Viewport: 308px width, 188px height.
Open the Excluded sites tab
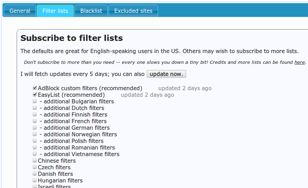(133, 11)
